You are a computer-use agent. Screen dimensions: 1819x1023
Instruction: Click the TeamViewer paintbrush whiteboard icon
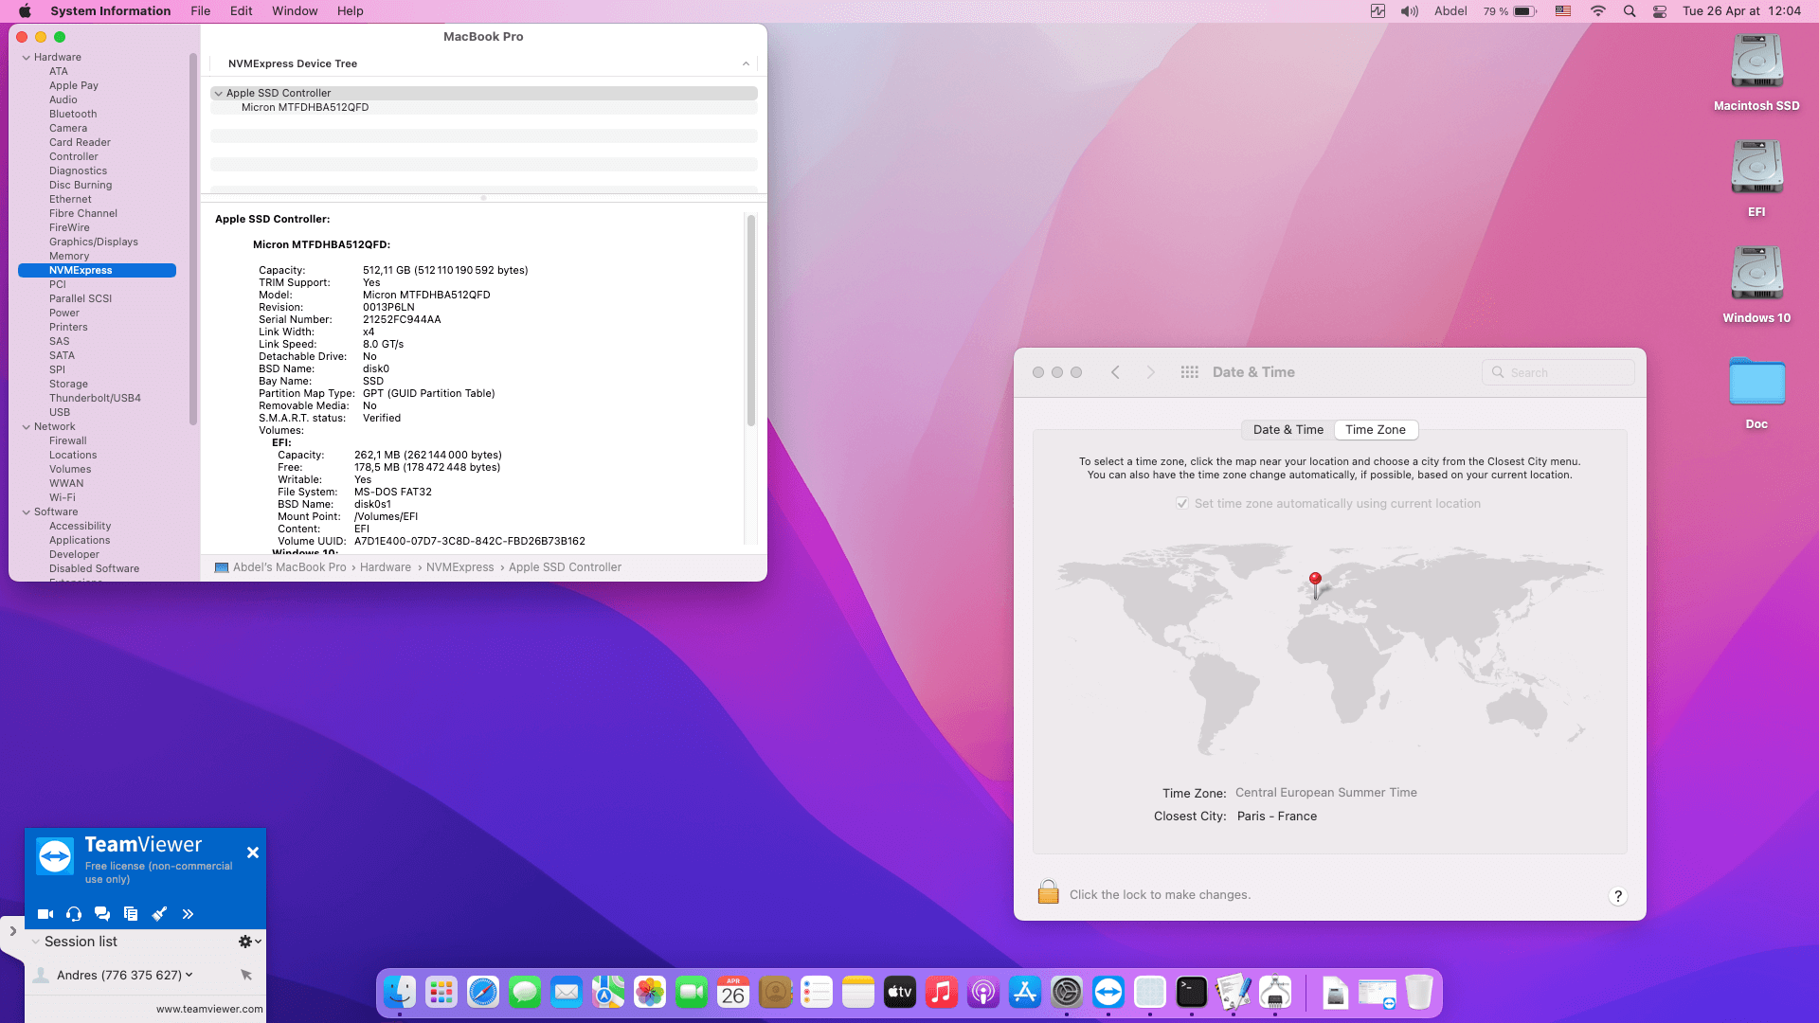tap(159, 914)
